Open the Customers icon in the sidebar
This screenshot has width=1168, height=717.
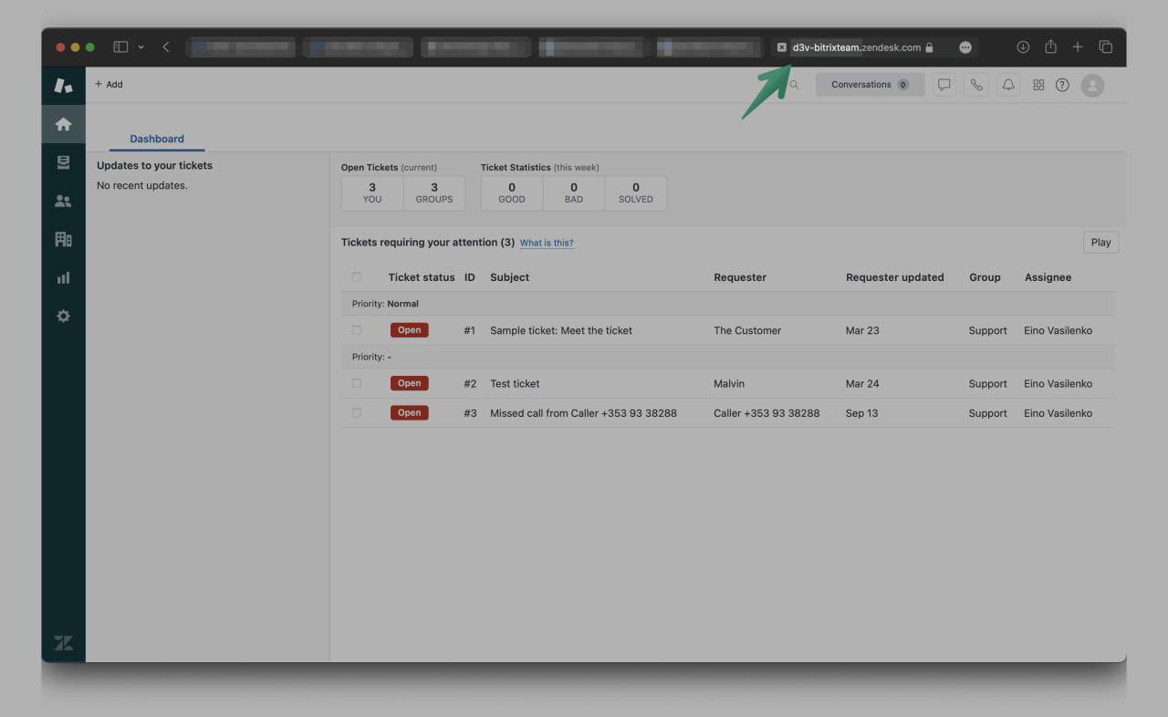click(63, 200)
